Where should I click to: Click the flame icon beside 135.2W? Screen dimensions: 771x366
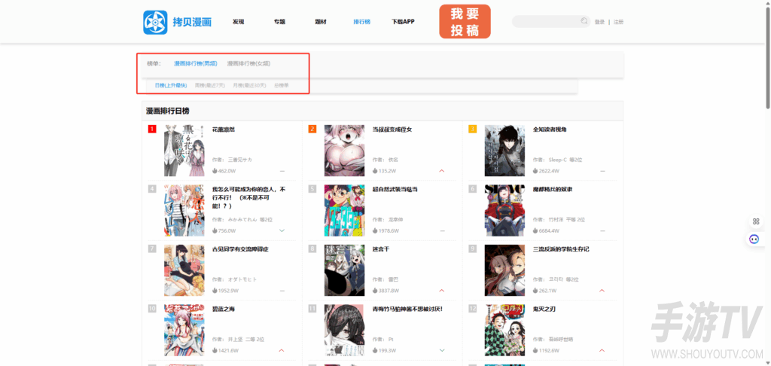(375, 171)
